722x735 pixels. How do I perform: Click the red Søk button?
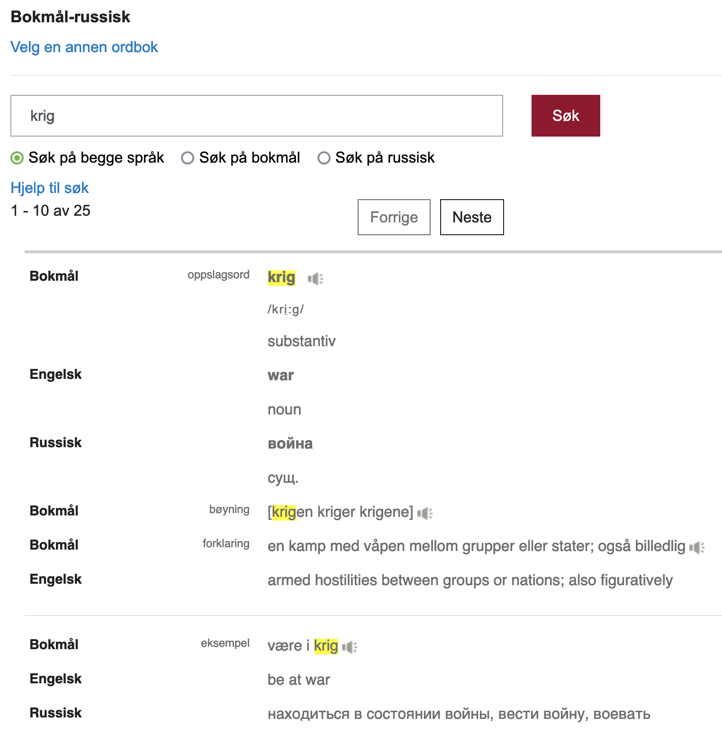pyautogui.click(x=566, y=116)
